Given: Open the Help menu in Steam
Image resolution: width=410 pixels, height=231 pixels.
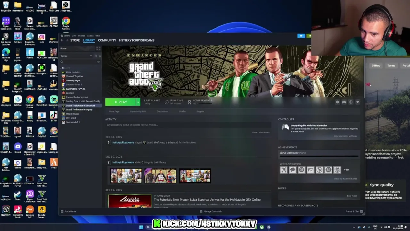Looking at the screenshot, I should [x=98, y=36].
